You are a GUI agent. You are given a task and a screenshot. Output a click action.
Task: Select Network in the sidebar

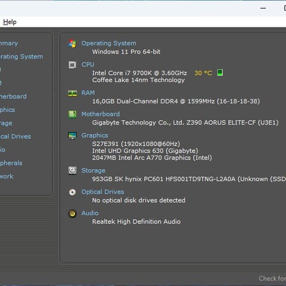click(7, 176)
